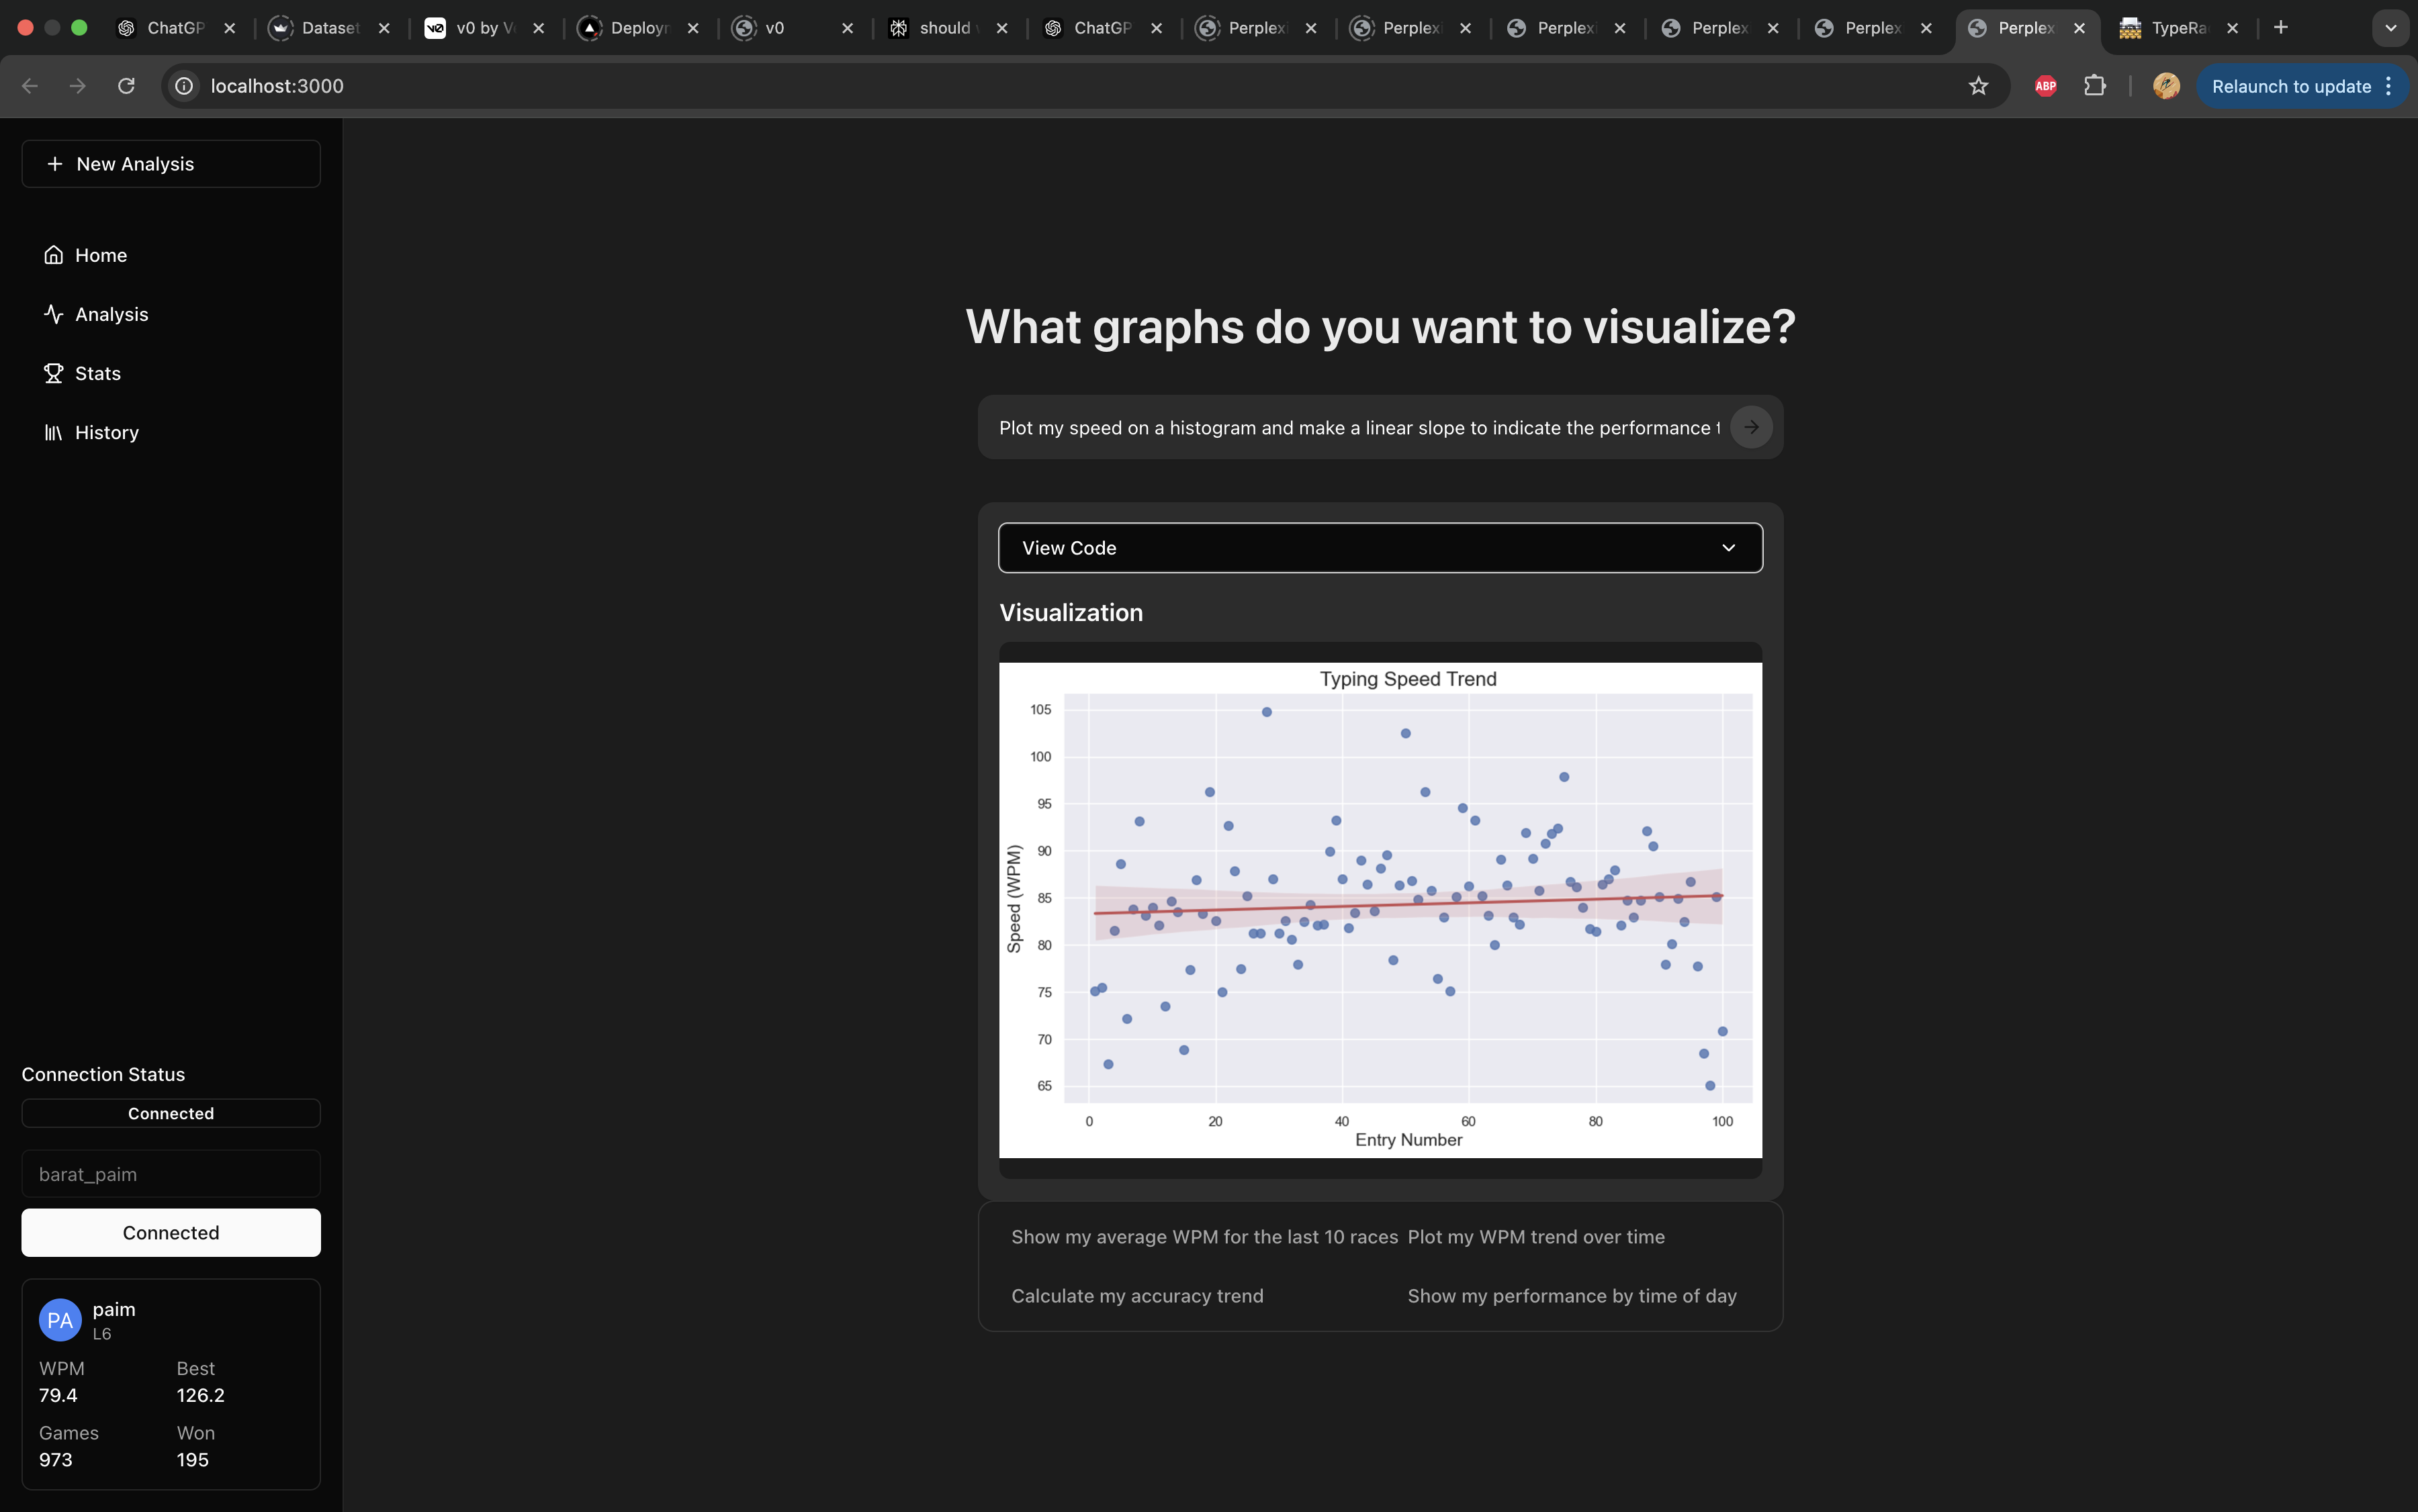Screen dimensions: 2418x1512
Task: Click the Stats sidebar icon
Action: tap(52, 373)
